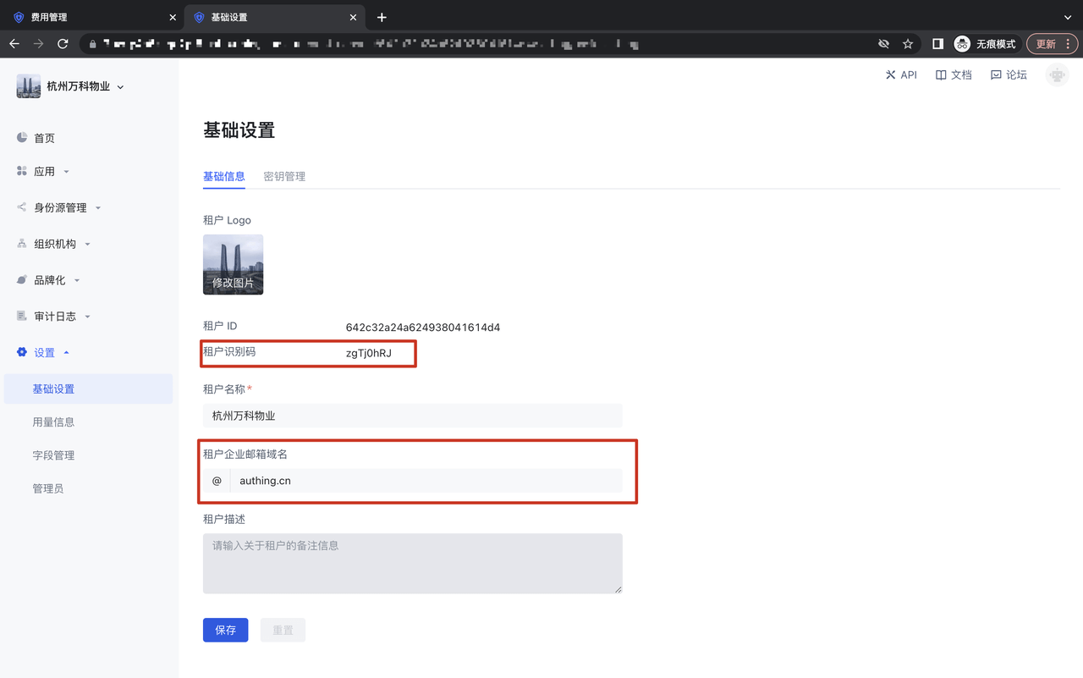1083x678 pixels.
Task: Click the 设置 gear icon
Action: click(22, 352)
